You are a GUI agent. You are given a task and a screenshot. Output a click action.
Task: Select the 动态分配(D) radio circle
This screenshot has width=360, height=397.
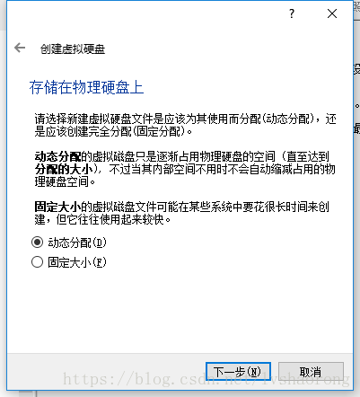pyautogui.click(x=37, y=243)
